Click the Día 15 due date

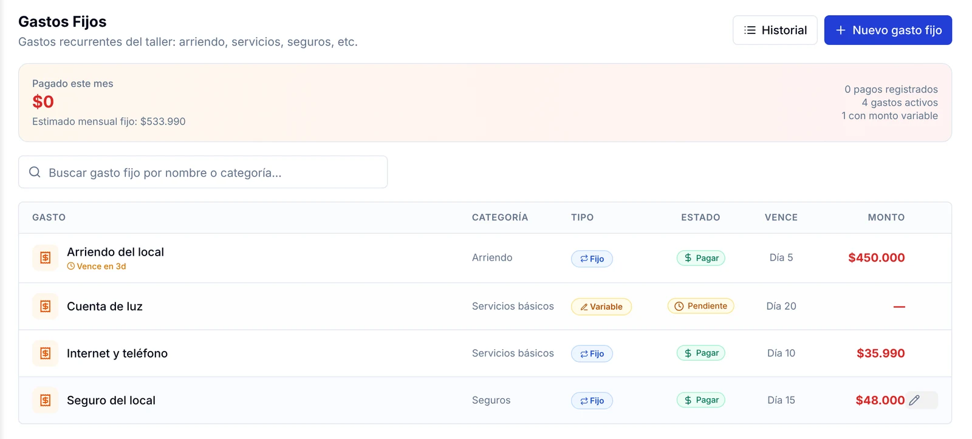(x=781, y=400)
